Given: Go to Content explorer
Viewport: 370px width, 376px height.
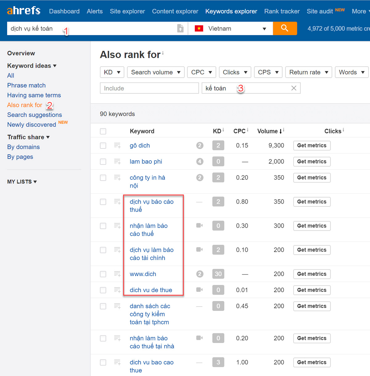Looking at the screenshot, I should (x=175, y=11).
